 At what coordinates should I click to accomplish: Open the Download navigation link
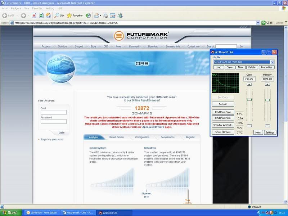click(153, 46)
